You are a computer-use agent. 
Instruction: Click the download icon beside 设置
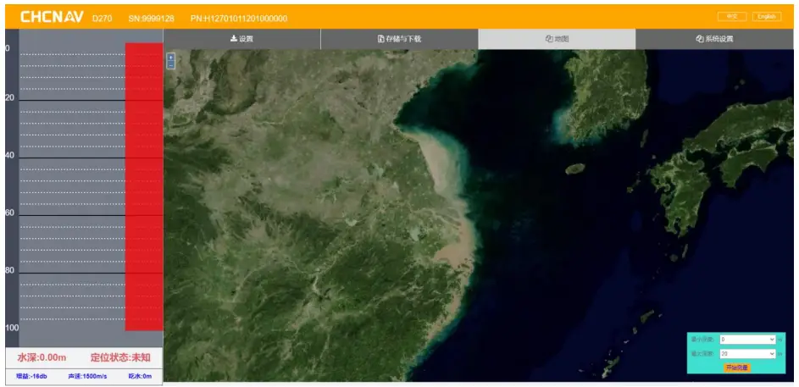coord(234,39)
